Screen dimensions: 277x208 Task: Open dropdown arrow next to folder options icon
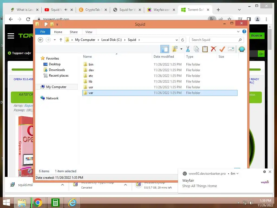point(181,49)
